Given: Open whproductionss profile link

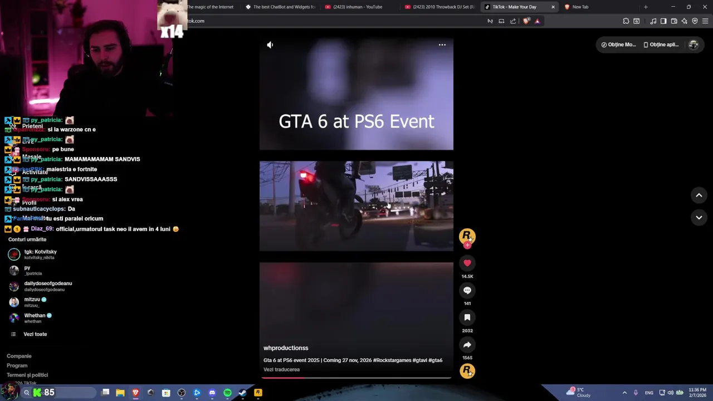Looking at the screenshot, I should [x=286, y=348].
